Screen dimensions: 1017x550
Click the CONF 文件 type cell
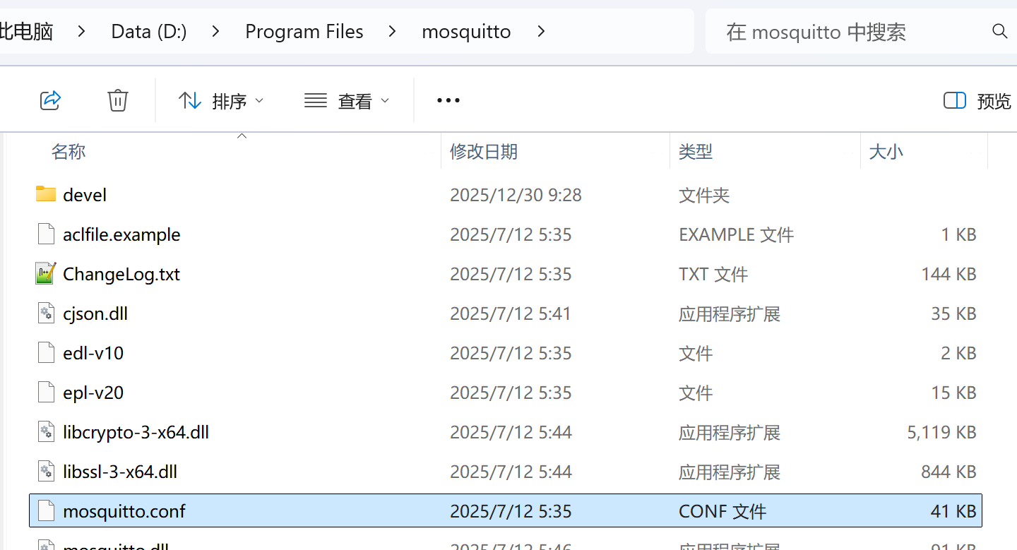(x=722, y=511)
